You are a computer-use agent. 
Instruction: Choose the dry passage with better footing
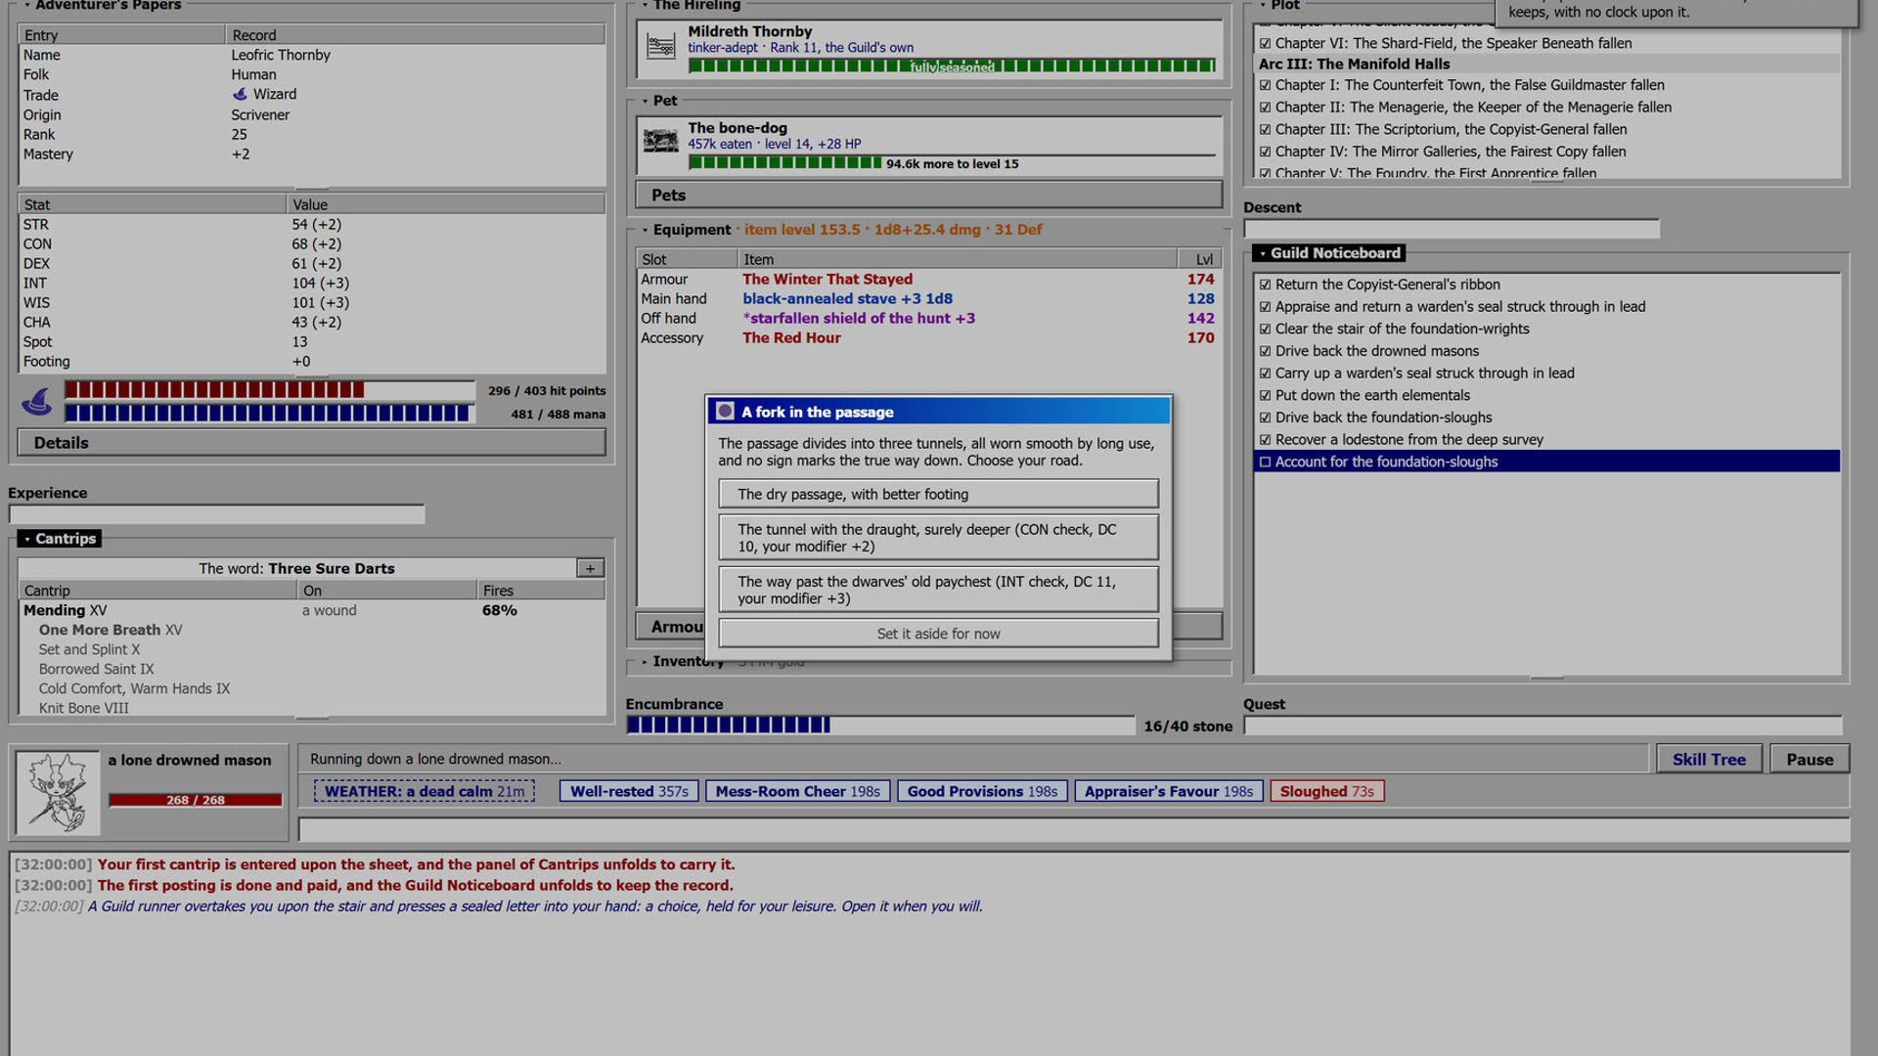pyautogui.click(x=938, y=494)
